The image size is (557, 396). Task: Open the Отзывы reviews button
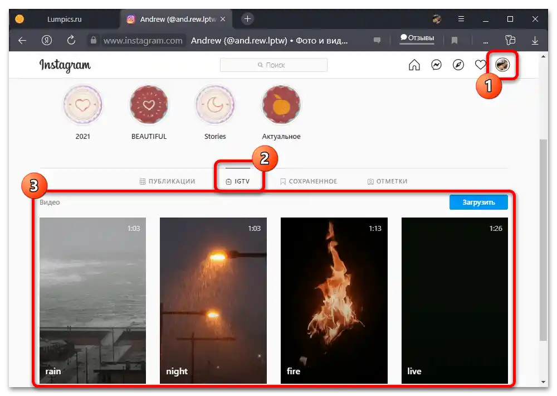[417, 38]
